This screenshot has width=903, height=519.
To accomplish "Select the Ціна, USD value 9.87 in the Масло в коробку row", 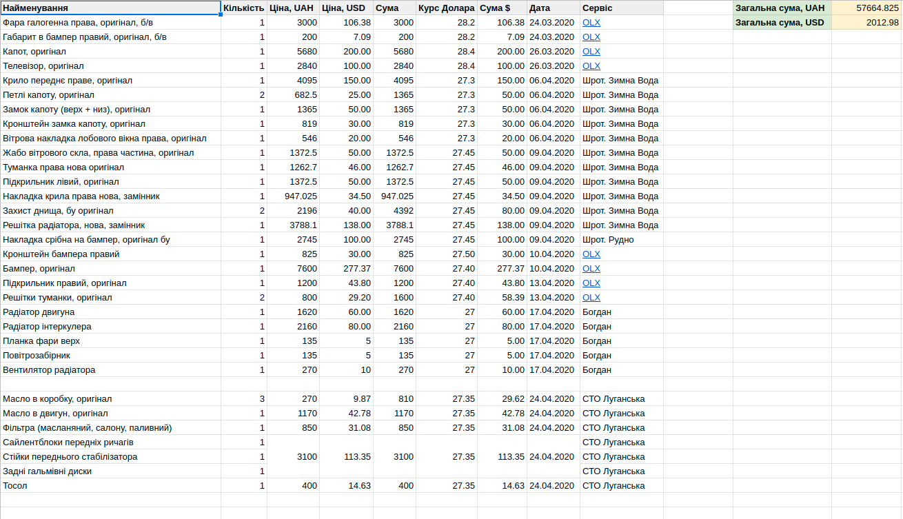I will (x=346, y=398).
